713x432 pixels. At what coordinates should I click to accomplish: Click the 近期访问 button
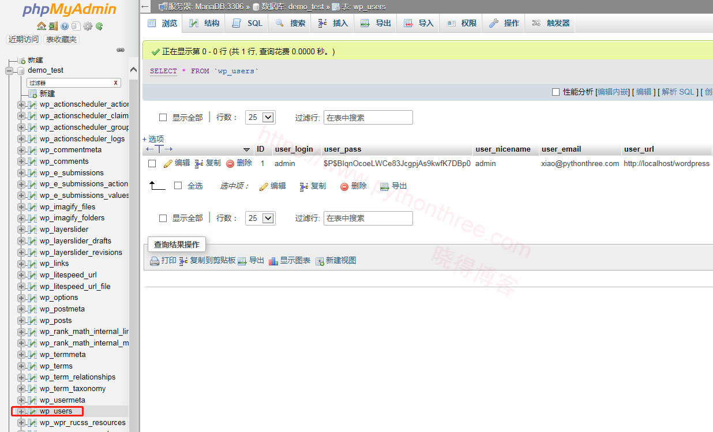(24, 40)
